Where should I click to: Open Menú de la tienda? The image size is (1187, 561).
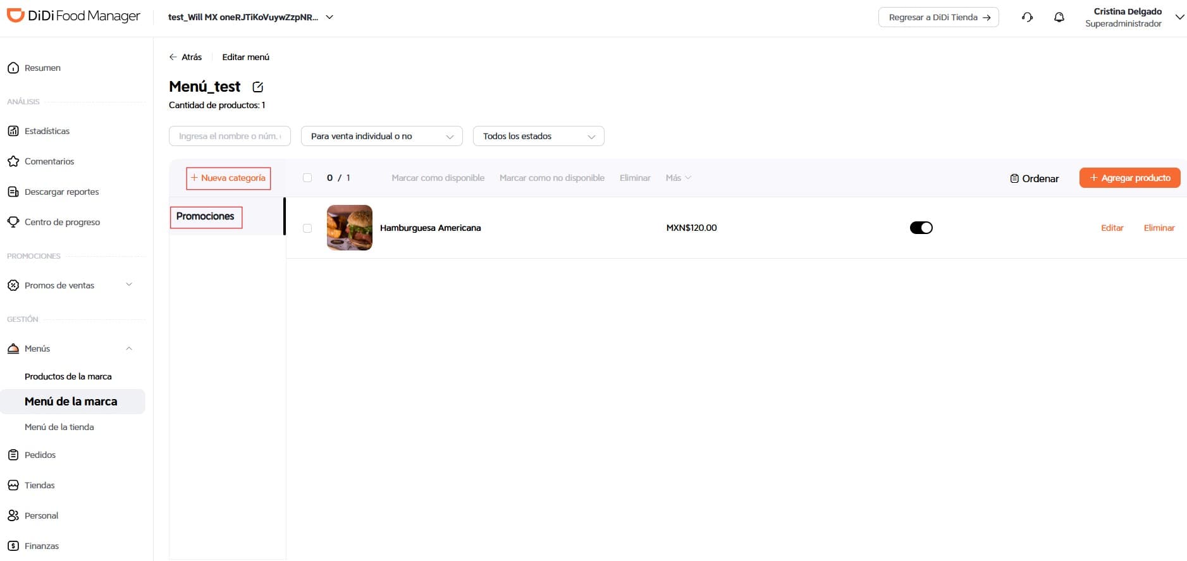pos(59,427)
